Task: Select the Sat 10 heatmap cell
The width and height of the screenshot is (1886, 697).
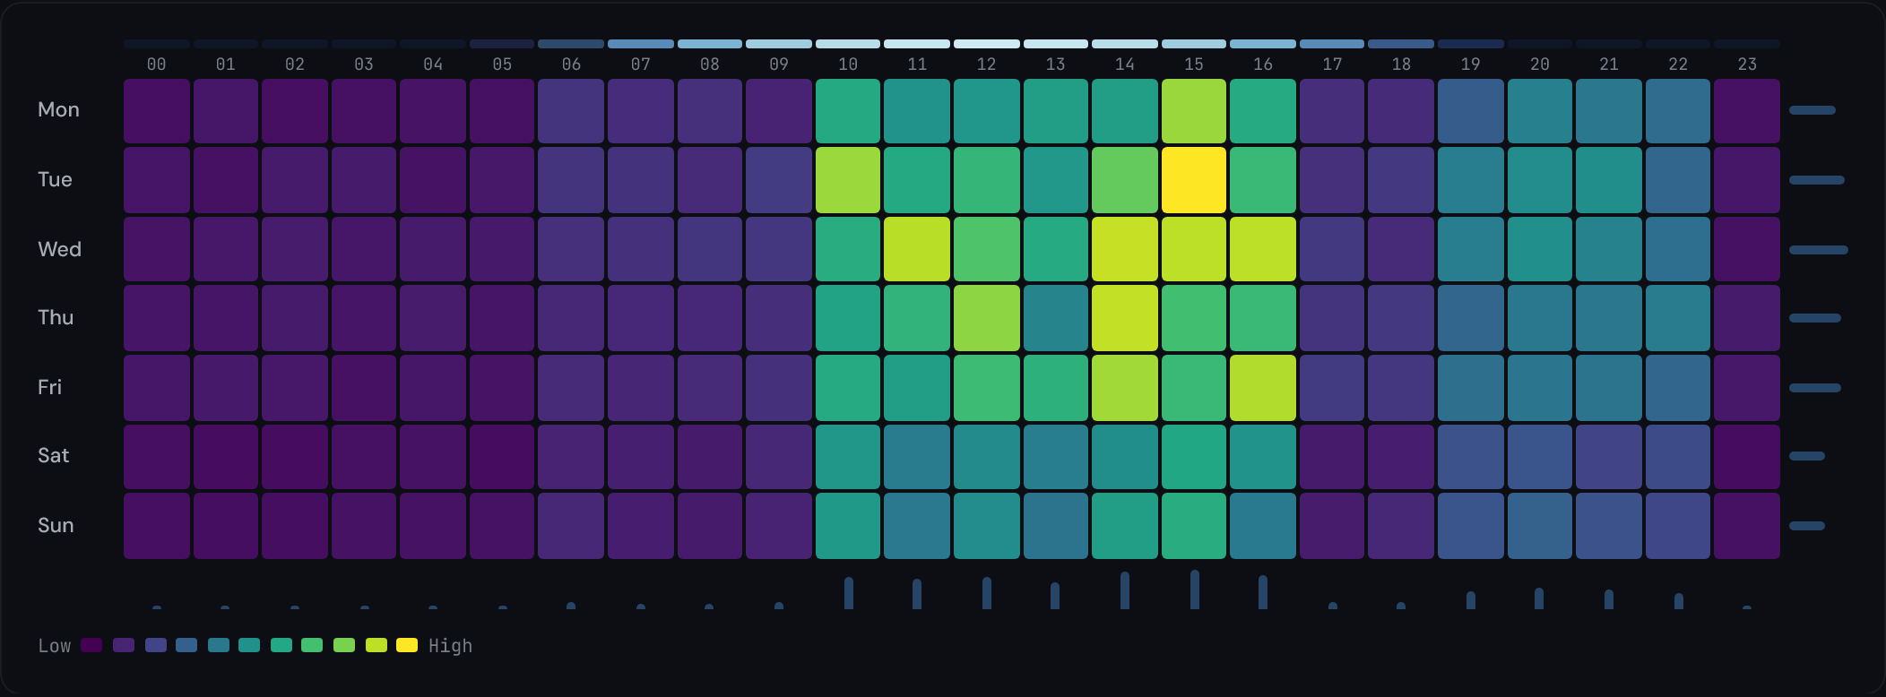Action: [x=848, y=457]
